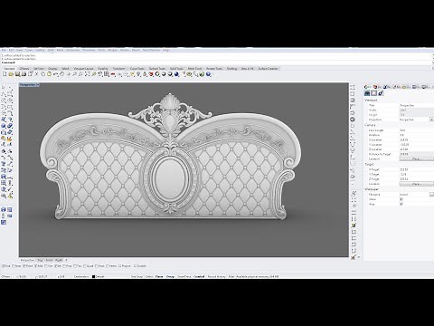Switch to the Right viewport tab
Viewport: 434px width, 326px height.
[x=59, y=260]
